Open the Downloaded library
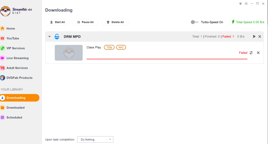Image resolution: width=268 pixels, height=144 pixels. (15, 108)
